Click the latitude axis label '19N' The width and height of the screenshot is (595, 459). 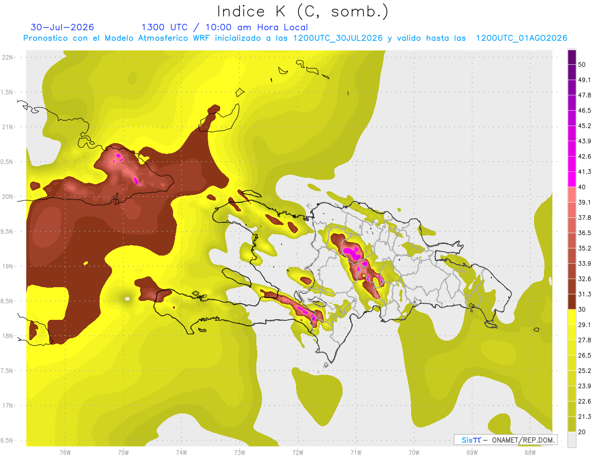[8, 266]
